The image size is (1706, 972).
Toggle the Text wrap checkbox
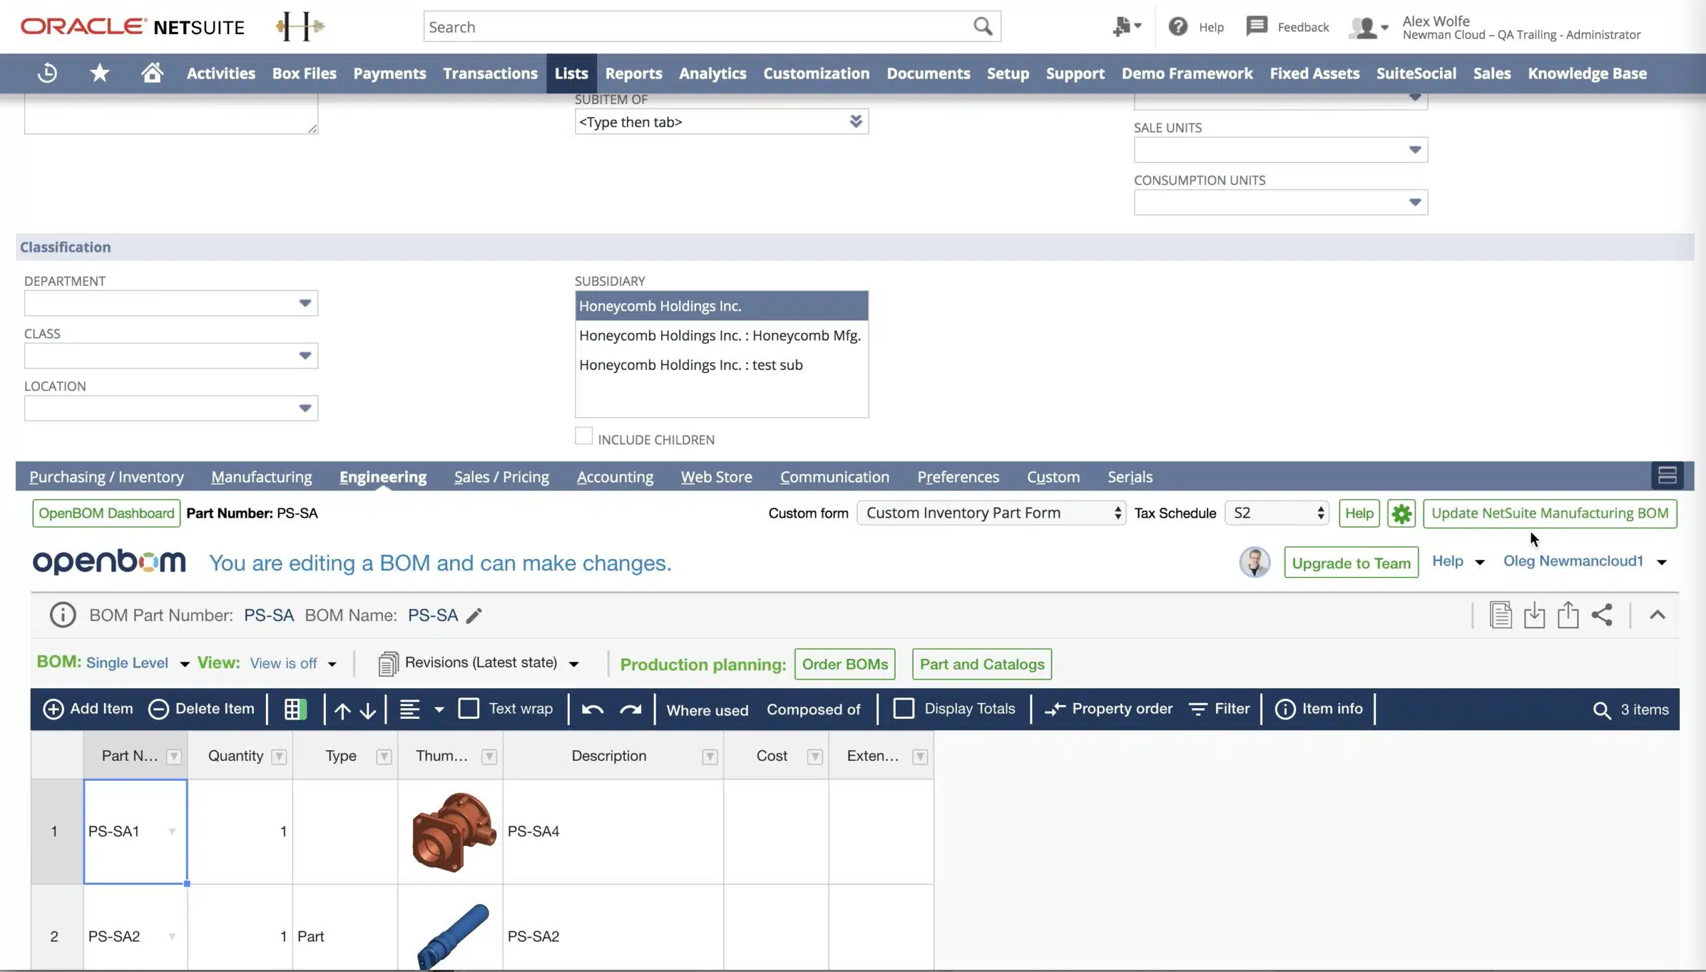(x=468, y=708)
